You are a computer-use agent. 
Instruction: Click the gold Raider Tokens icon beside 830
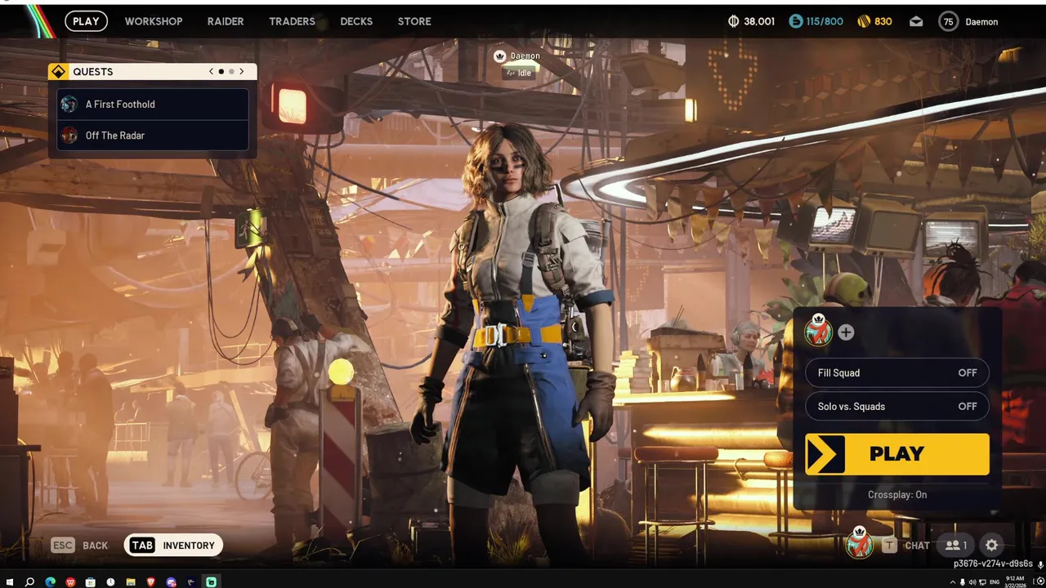tap(864, 21)
